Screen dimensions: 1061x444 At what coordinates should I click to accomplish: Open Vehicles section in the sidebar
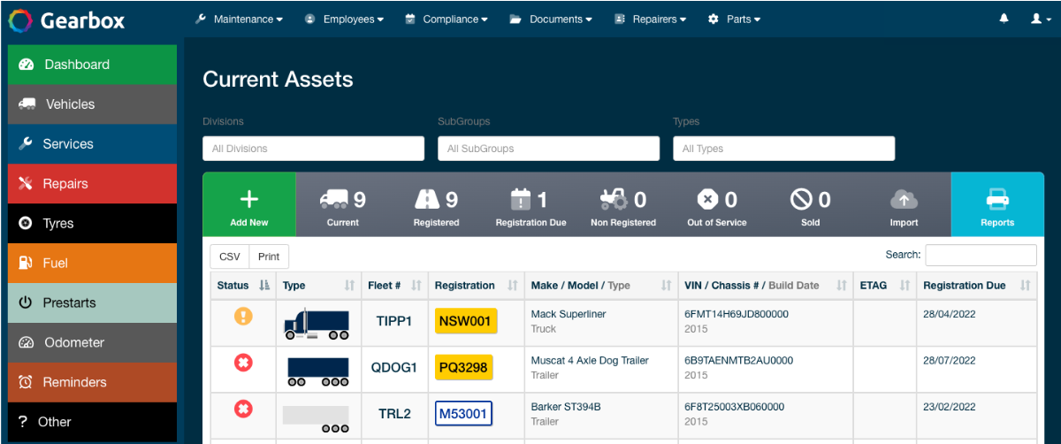[92, 104]
